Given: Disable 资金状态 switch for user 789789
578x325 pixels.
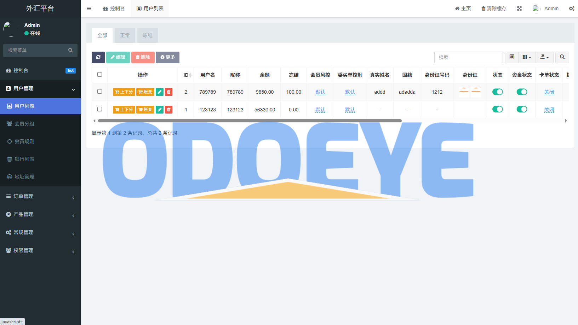Looking at the screenshot, I should click(522, 92).
